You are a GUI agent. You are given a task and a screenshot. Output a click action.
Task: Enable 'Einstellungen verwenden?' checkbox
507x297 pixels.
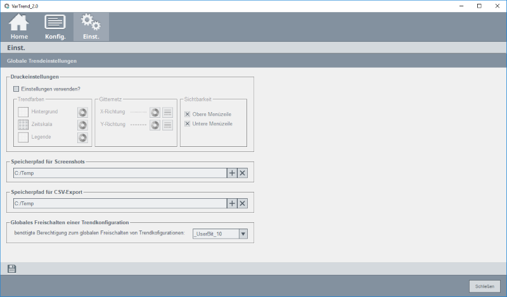16,89
